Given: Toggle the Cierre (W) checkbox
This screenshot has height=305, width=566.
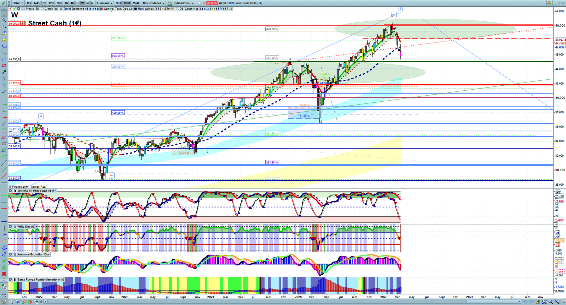Looking at the screenshot, I should point(42,9).
